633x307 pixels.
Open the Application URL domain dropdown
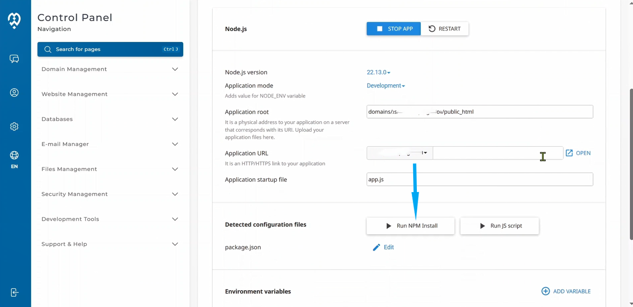(x=399, y=153)
